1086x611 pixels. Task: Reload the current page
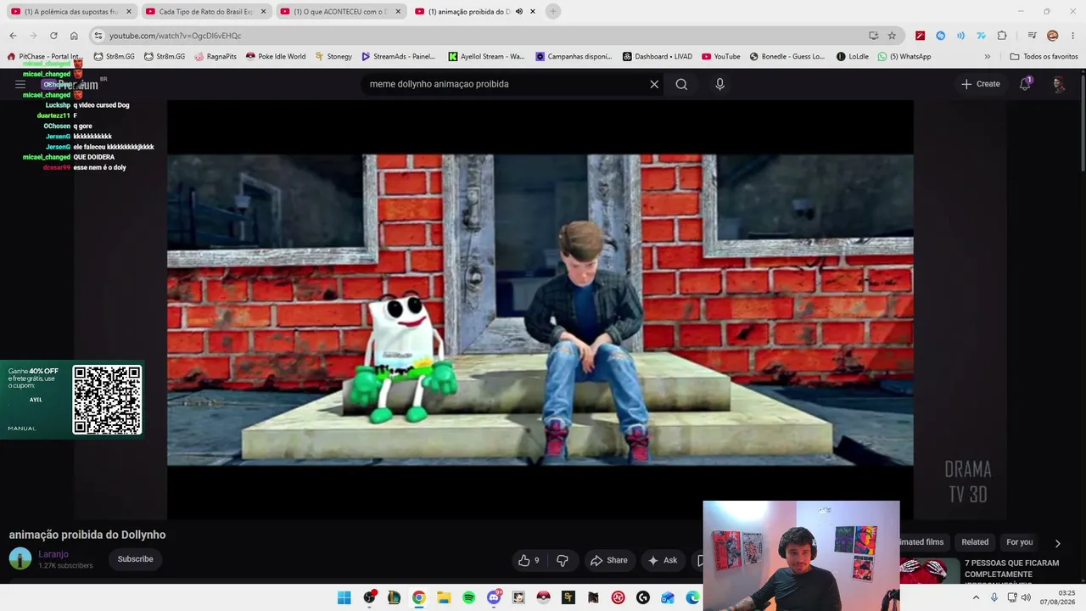click(53, 36)
